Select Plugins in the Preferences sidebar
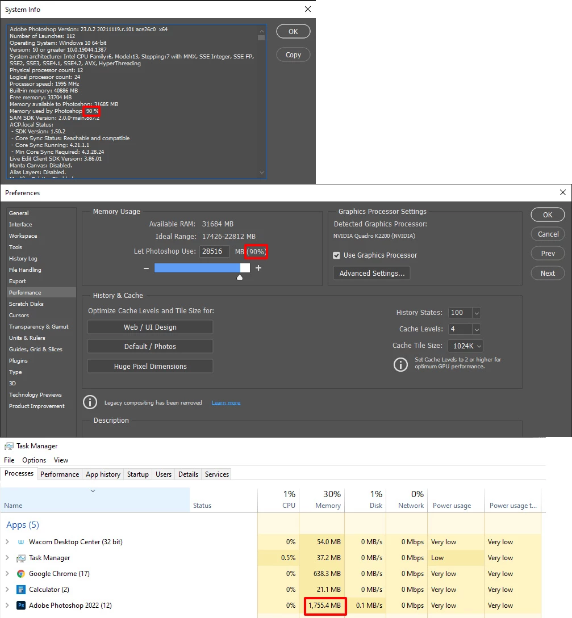This screenshot has height=618, width=572. [19, 360]
